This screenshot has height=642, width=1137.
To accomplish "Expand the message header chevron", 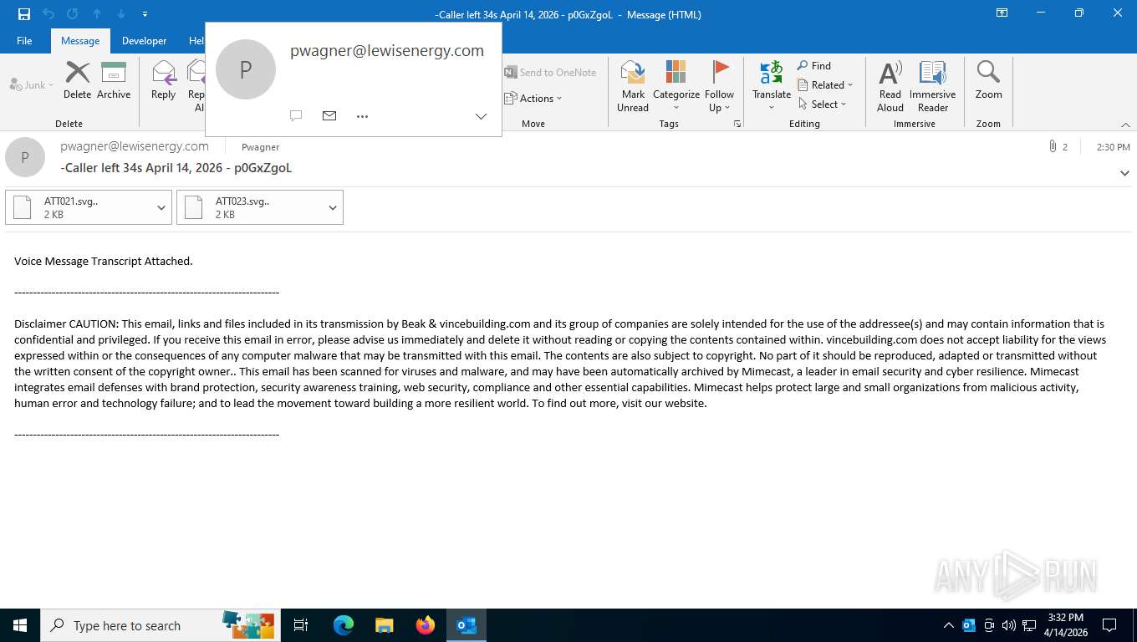I will (1124, 173).
